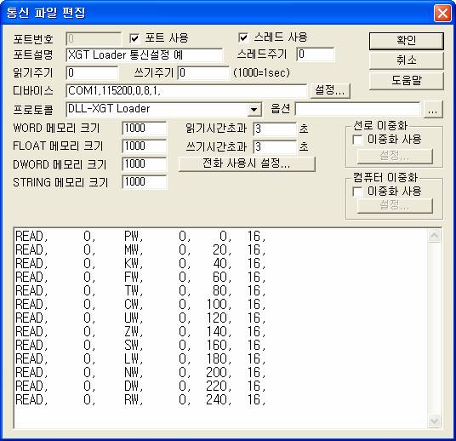Expand the 프로토콜 dropdown arrow
This screenshot has height=441, width=456.
click(254, 110)
